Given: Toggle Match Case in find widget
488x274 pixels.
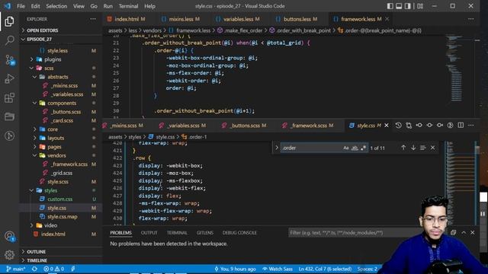Looking at the screenshot, I should [345, 148].
